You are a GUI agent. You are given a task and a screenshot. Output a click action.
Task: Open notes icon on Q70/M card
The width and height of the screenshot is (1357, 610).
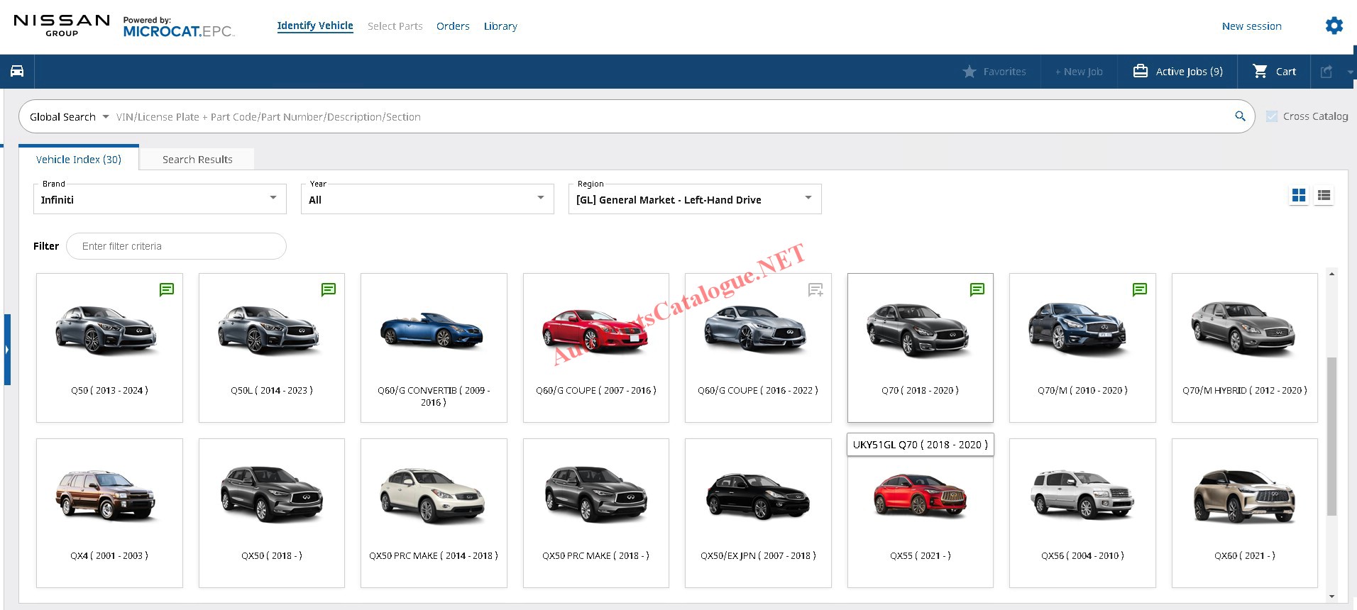(1139, 289)
